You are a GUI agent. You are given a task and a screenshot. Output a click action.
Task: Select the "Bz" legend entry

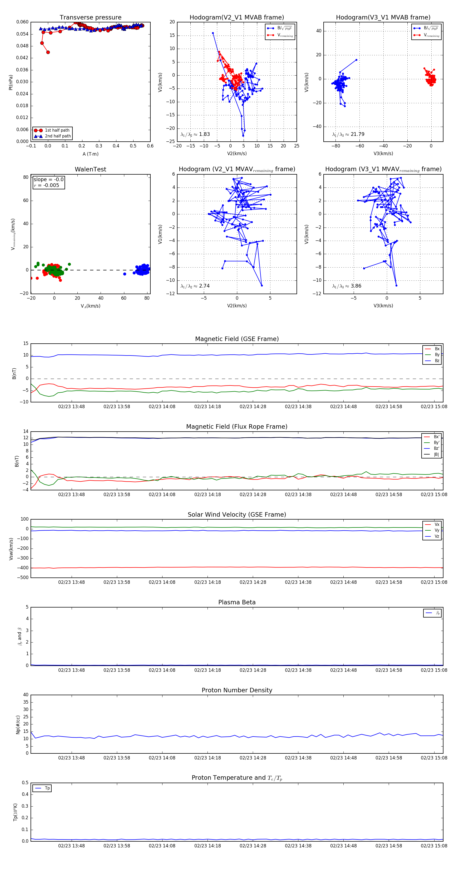click(432, 361)
